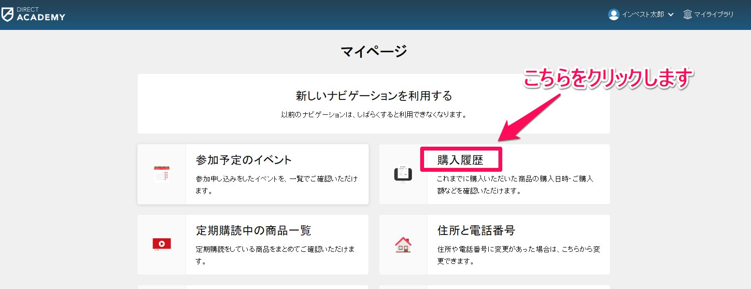Click the 住所や電話番号に変更があった場合 description text
Viewport: 751px width, 289px height.
pyautogui.click(x=519, y=255)
